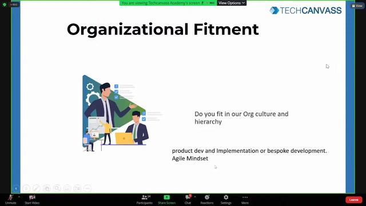This screenshot has width=366, height=206.
Task: Open the slideshow more-options ellipsis
Action: pos(87,188)
